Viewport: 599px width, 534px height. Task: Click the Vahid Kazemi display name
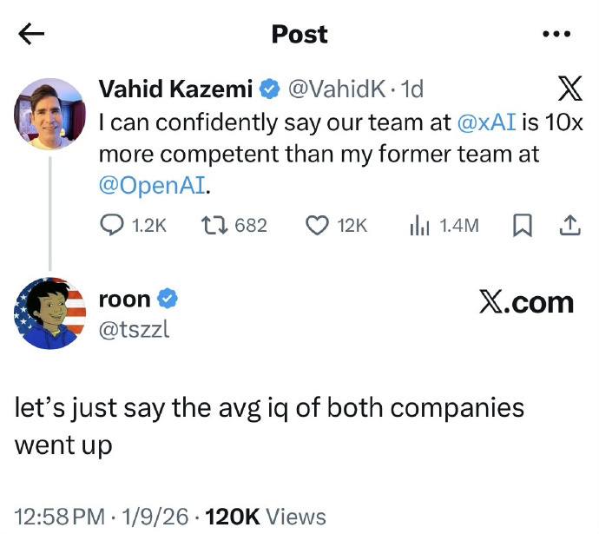(x=175, y=88)
